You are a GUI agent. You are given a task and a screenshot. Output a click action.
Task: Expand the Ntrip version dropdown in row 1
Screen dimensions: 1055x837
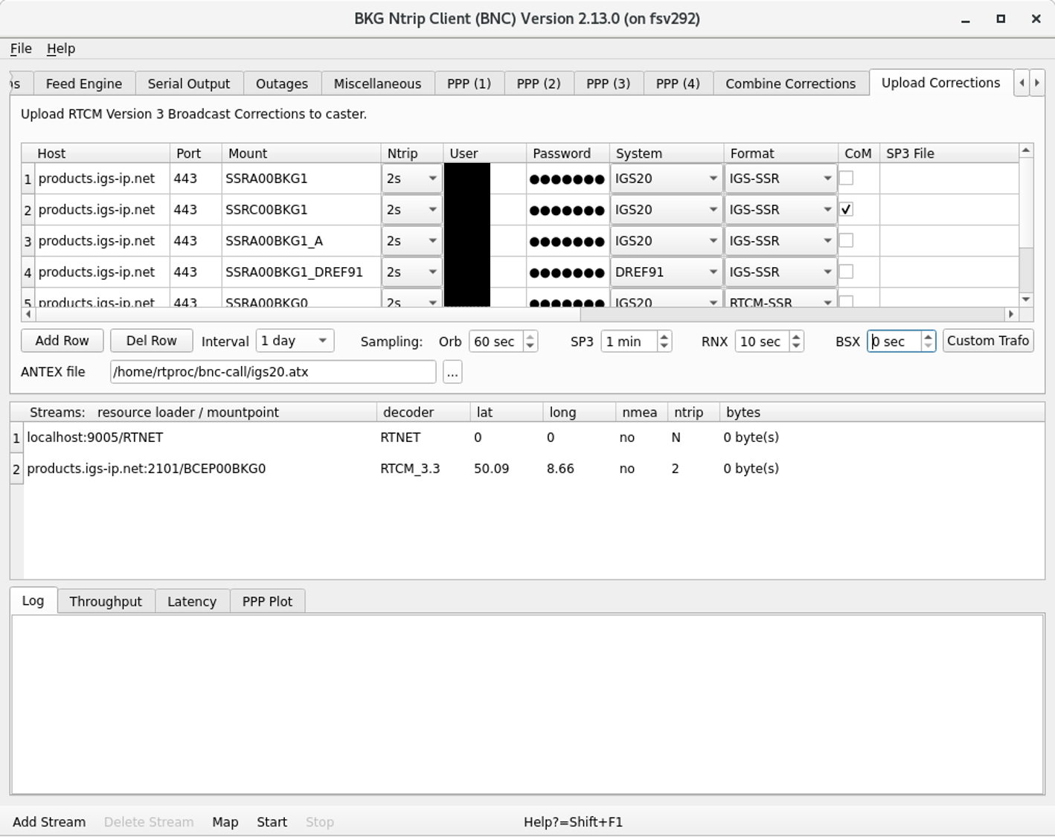(411, 179)
